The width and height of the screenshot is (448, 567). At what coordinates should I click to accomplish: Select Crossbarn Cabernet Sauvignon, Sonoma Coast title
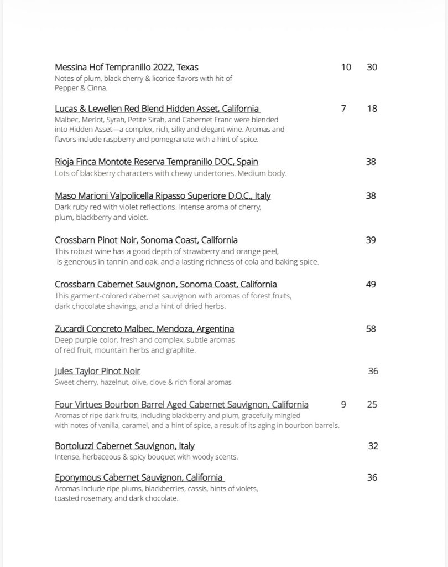point(165,285)
